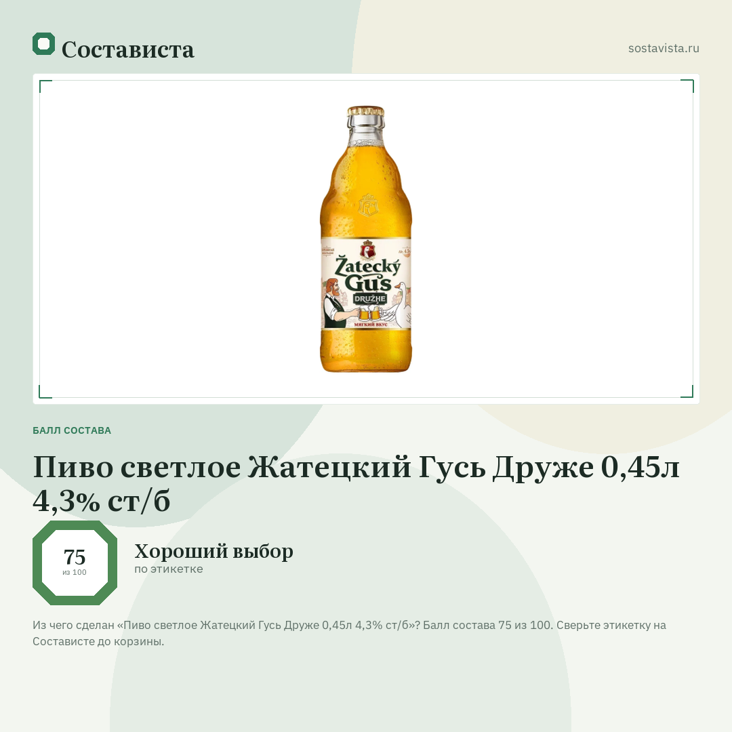The height and width of the screenshot is (732, 732).
Task: Click the description paragraph starting Из чего сделан
Action: pos(349,633)
